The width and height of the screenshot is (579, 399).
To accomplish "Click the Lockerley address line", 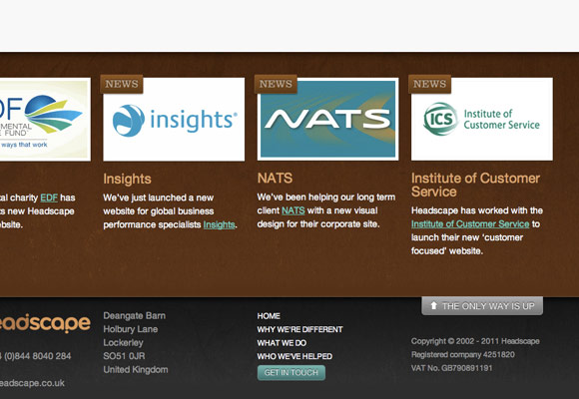I will (x=123, y=343).
